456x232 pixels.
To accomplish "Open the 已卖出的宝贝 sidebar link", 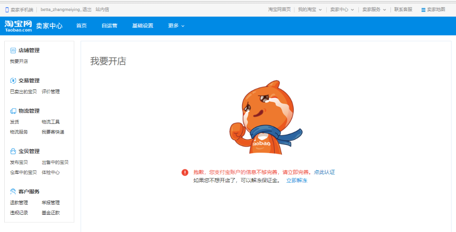I will point(23,92).
